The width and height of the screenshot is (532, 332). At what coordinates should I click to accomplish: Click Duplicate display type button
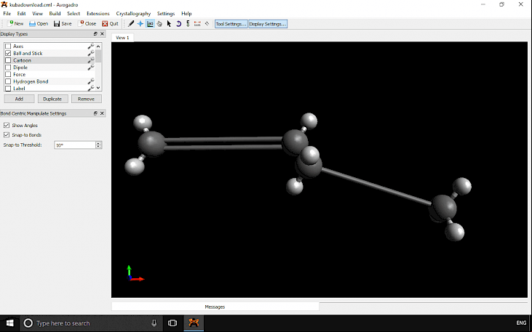click(x=52, y=99)
